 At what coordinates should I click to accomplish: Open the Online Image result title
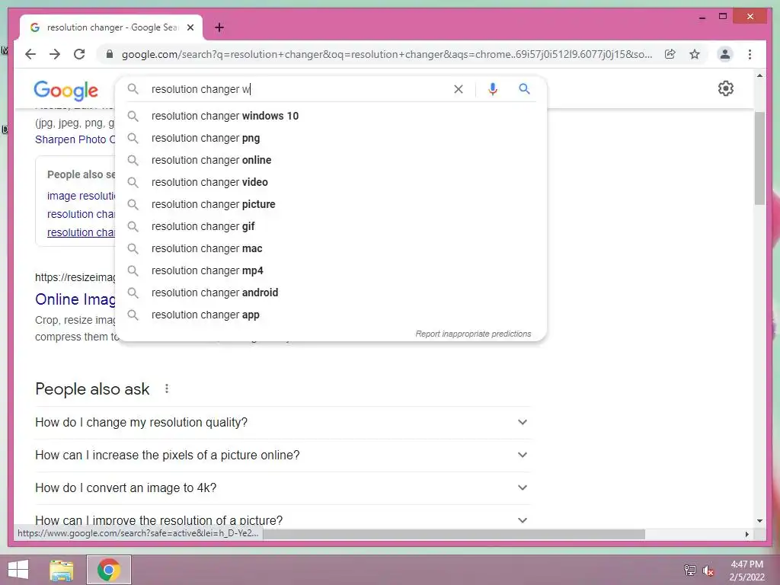(75, 299)
